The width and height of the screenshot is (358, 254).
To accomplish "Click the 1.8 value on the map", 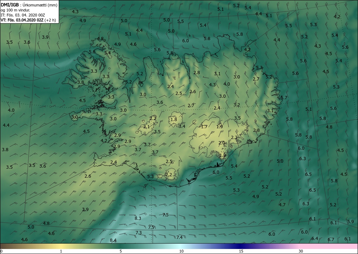I will click(x=174, y=119).
